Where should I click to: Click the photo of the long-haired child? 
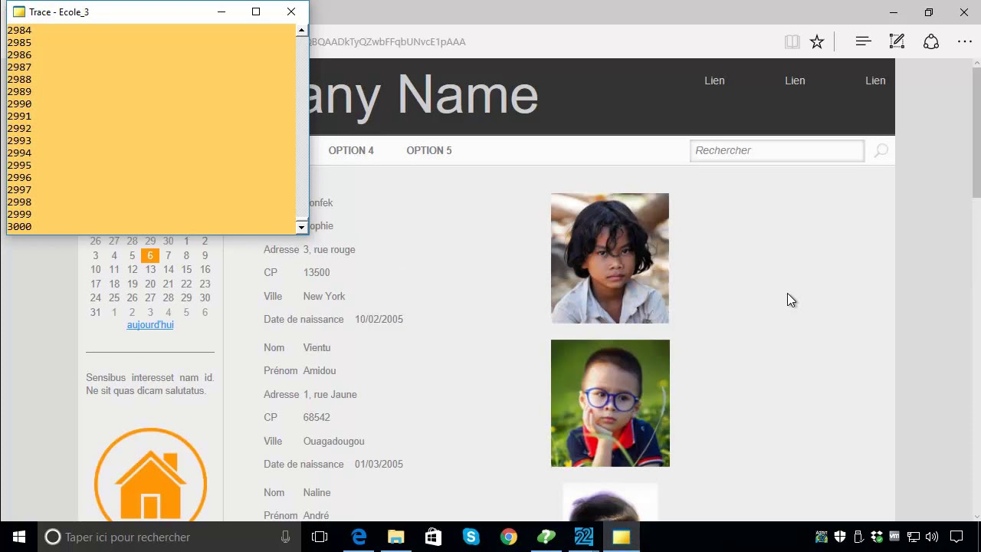(x=610, y=258)
